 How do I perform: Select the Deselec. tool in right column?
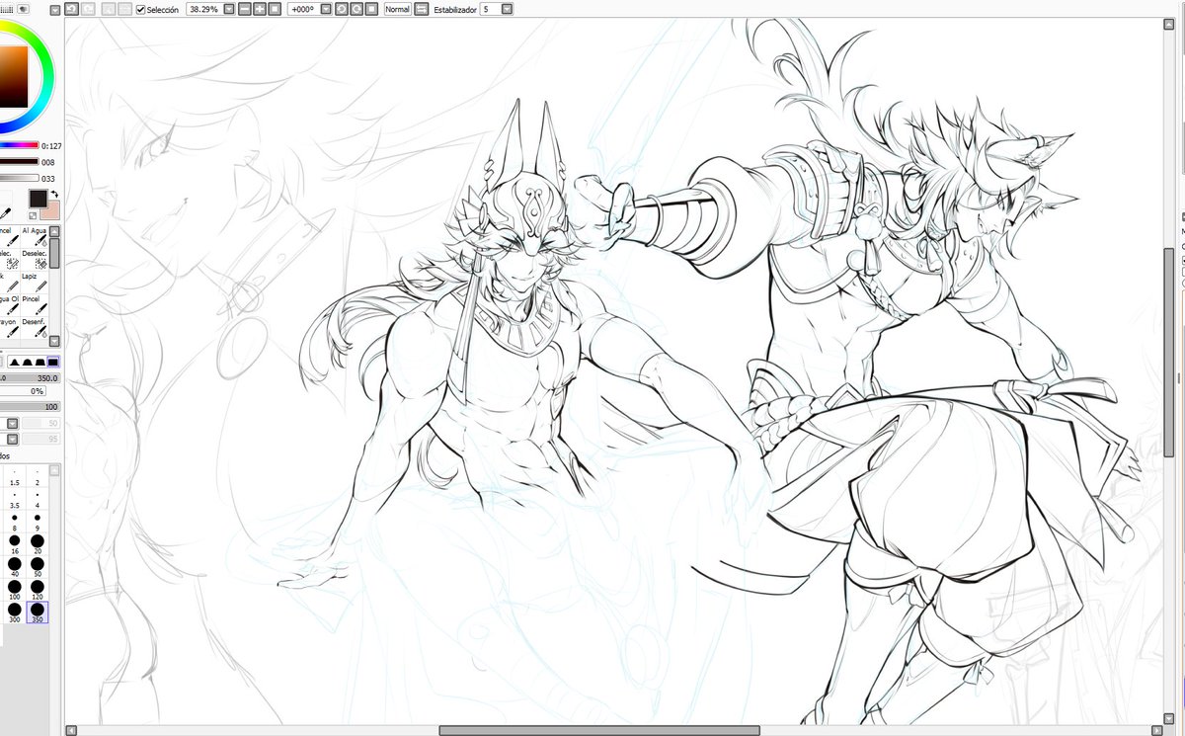[36, 259]
